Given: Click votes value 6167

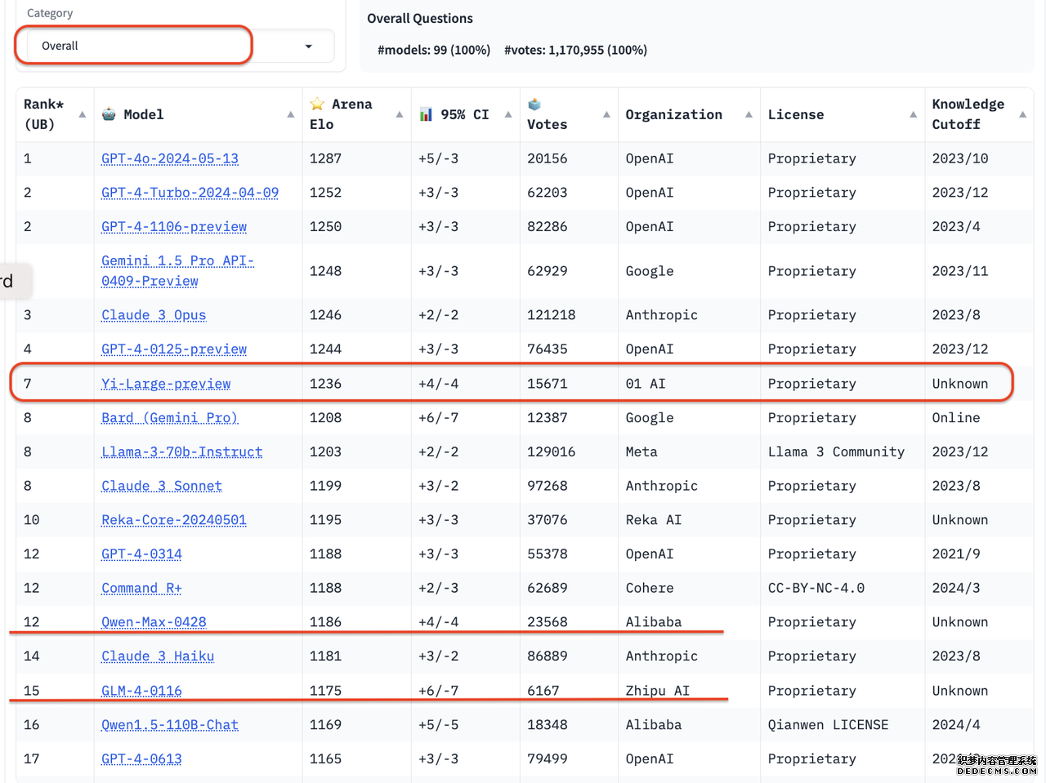Looking at the screenshot, I should [543, 691].
